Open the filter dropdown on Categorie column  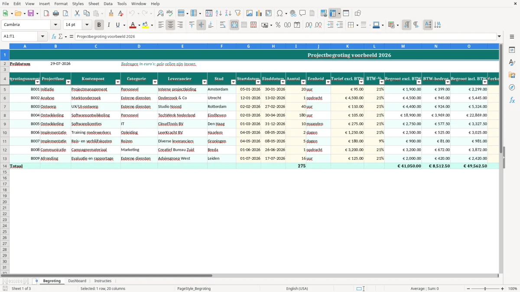click(155, 82)
